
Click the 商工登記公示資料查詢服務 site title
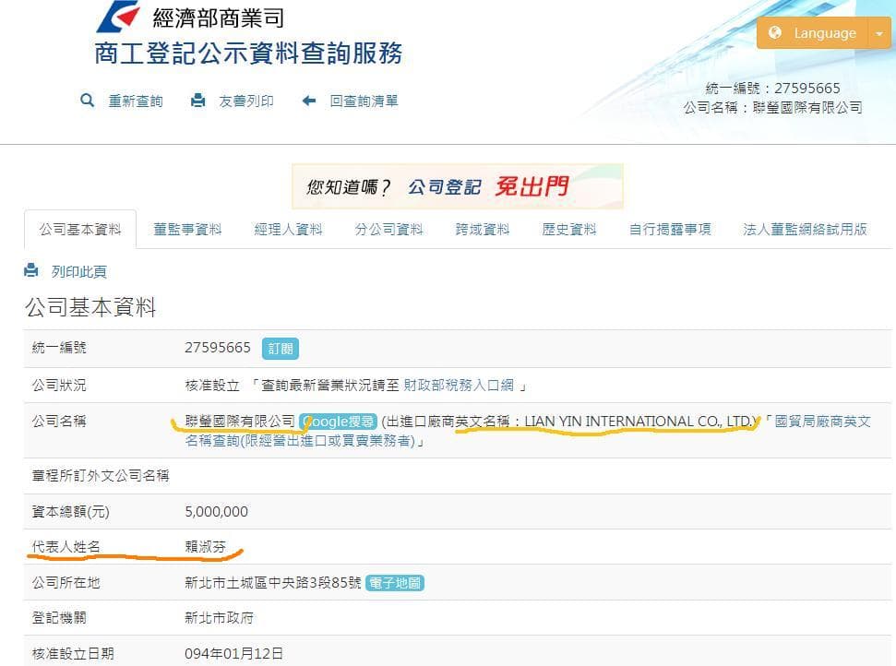[248, 54]
